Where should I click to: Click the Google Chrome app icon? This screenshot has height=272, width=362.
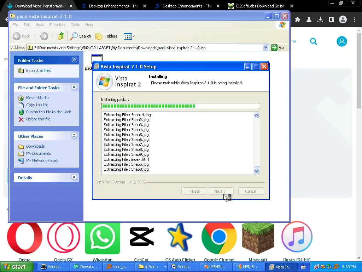point(219,238)
